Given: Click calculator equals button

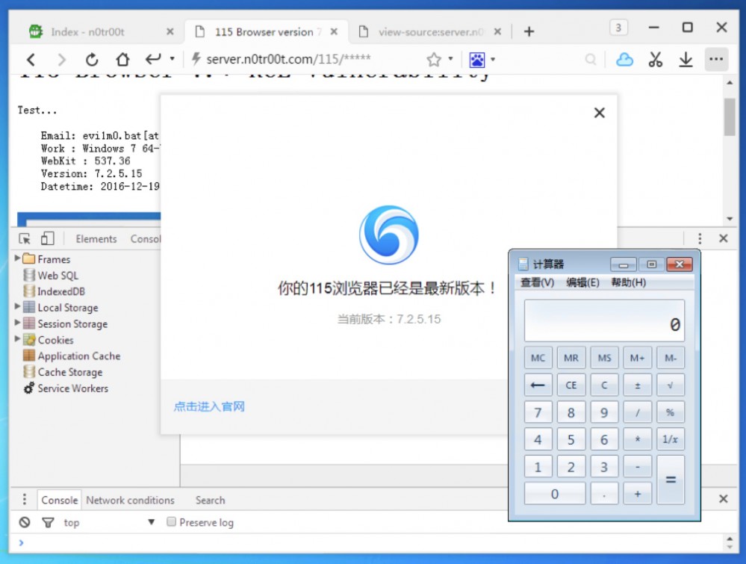Looking at the screenshot, I should 671,480.
